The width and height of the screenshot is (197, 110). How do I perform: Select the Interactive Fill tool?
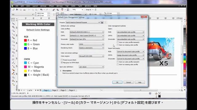pyautogui.click(x=13, y=84)
